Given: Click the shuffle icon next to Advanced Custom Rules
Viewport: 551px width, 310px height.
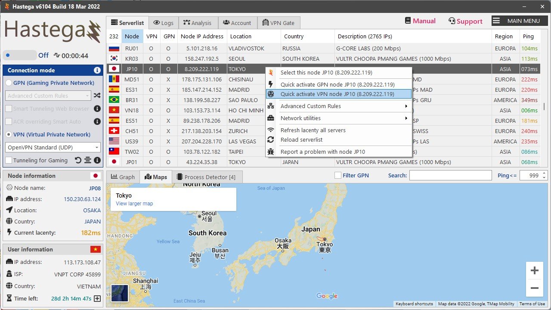Looking at the screenshot, I should pos(97,96).
